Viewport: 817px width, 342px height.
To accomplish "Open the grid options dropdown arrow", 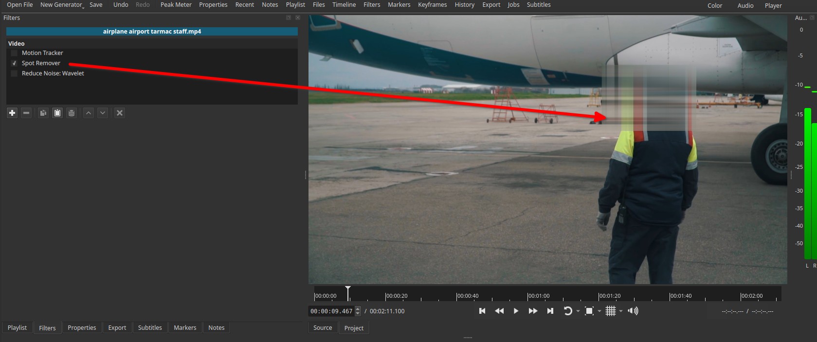I will click(621, 311).
